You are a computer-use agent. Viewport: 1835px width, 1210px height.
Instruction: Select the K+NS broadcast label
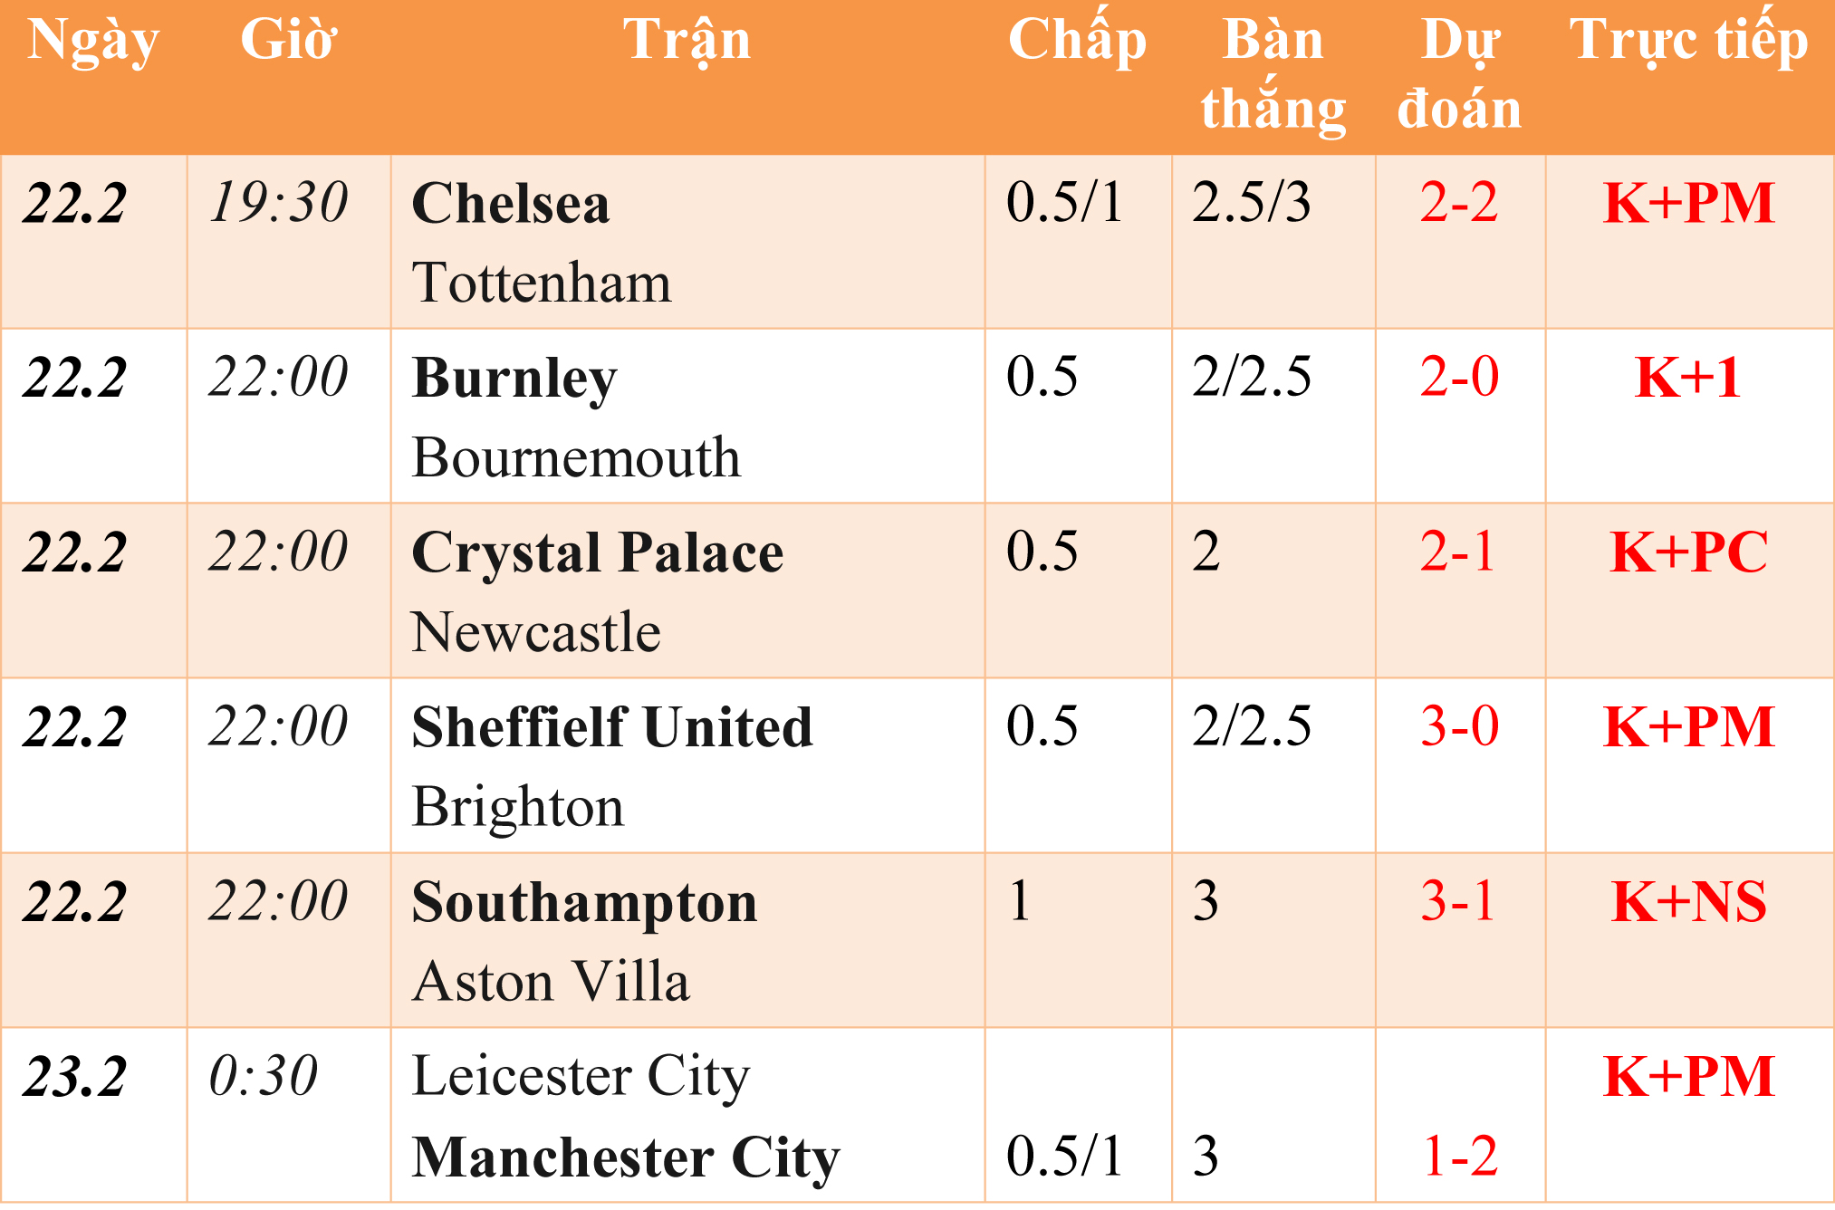pyautogui.click(x=1689, y=902)
